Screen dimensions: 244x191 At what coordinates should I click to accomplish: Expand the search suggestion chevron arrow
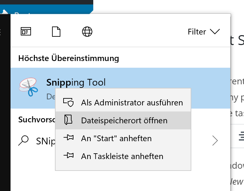click(x=215, y=141)
